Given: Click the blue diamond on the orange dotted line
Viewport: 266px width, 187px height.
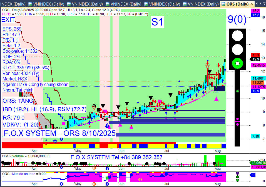Looking at the screenshot, I should pyautogui.click(x=179, y=82).
